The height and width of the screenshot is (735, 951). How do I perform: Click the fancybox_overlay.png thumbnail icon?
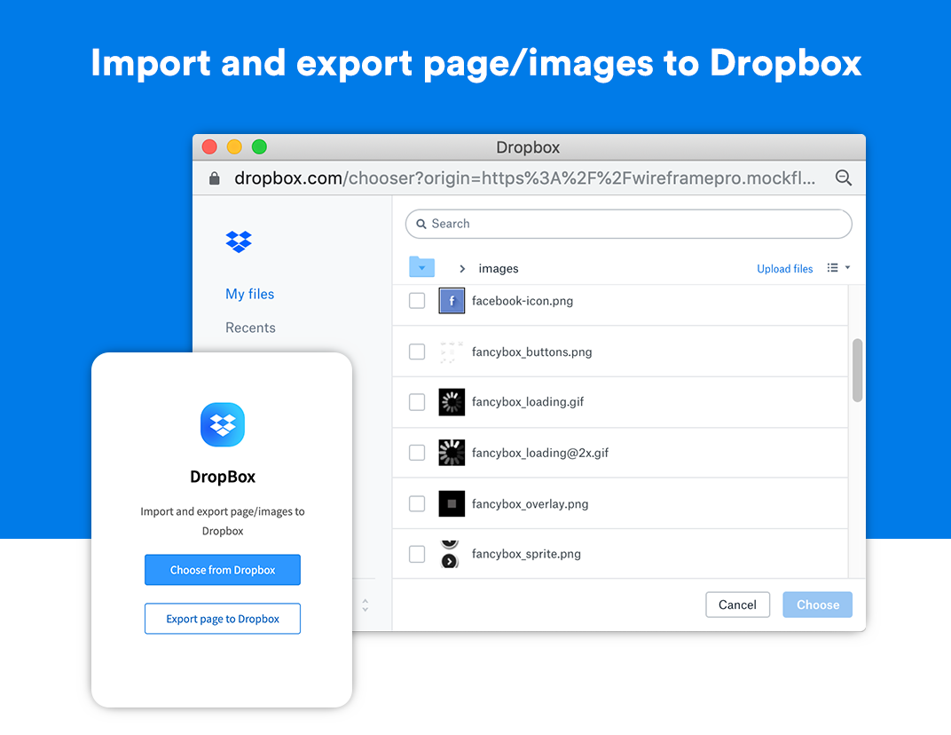(x=452, y=504)
